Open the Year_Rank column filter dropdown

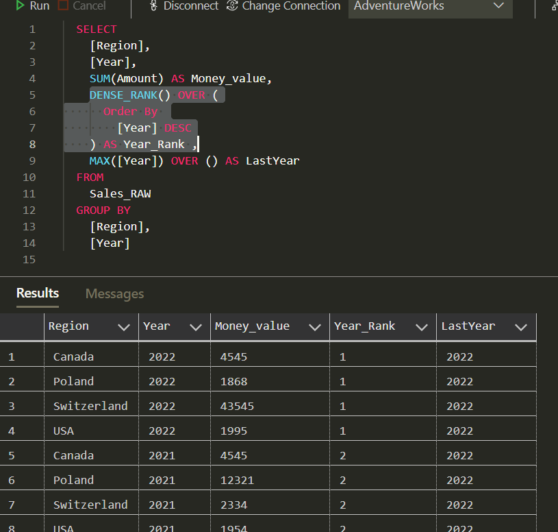pos(421,326)
